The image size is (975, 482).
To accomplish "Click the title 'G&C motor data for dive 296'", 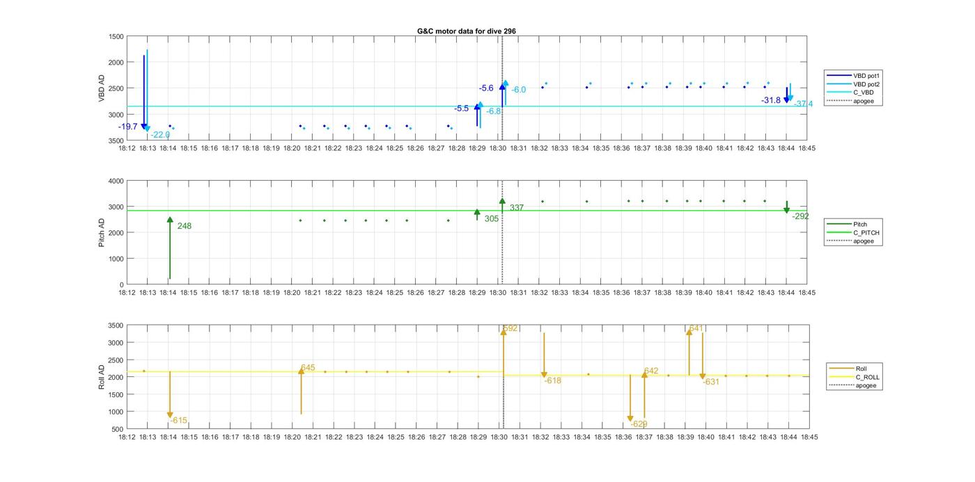I will point(467,31).
